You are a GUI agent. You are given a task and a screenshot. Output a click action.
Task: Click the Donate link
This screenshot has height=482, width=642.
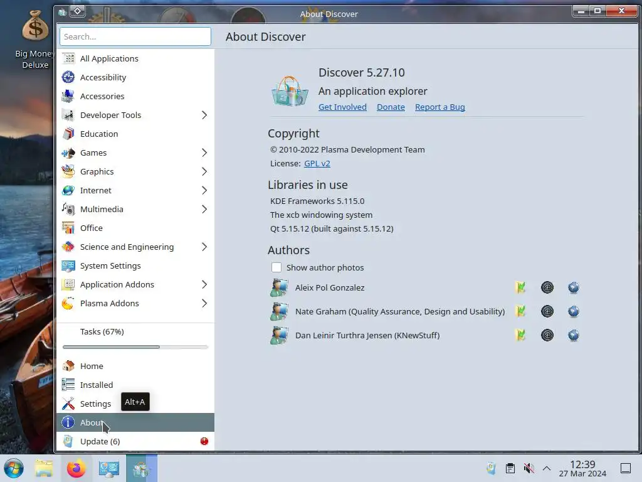coord(391,107)
